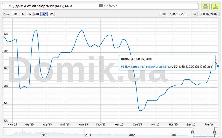This screenshot has height=138, width=222.
Task: Select the Всё zoom range
Action: pyautogui.click(x=51, y=14)
